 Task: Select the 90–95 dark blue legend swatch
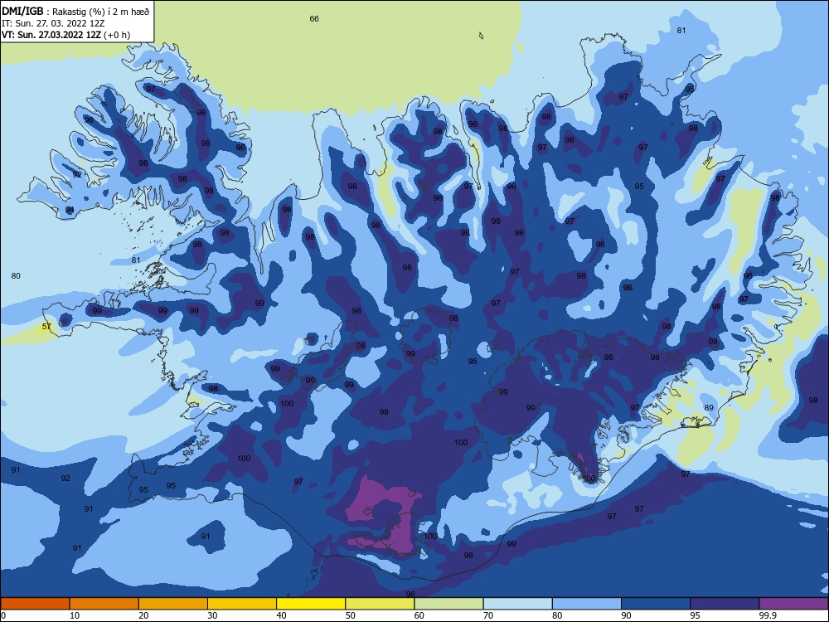[x=656, y=604]
